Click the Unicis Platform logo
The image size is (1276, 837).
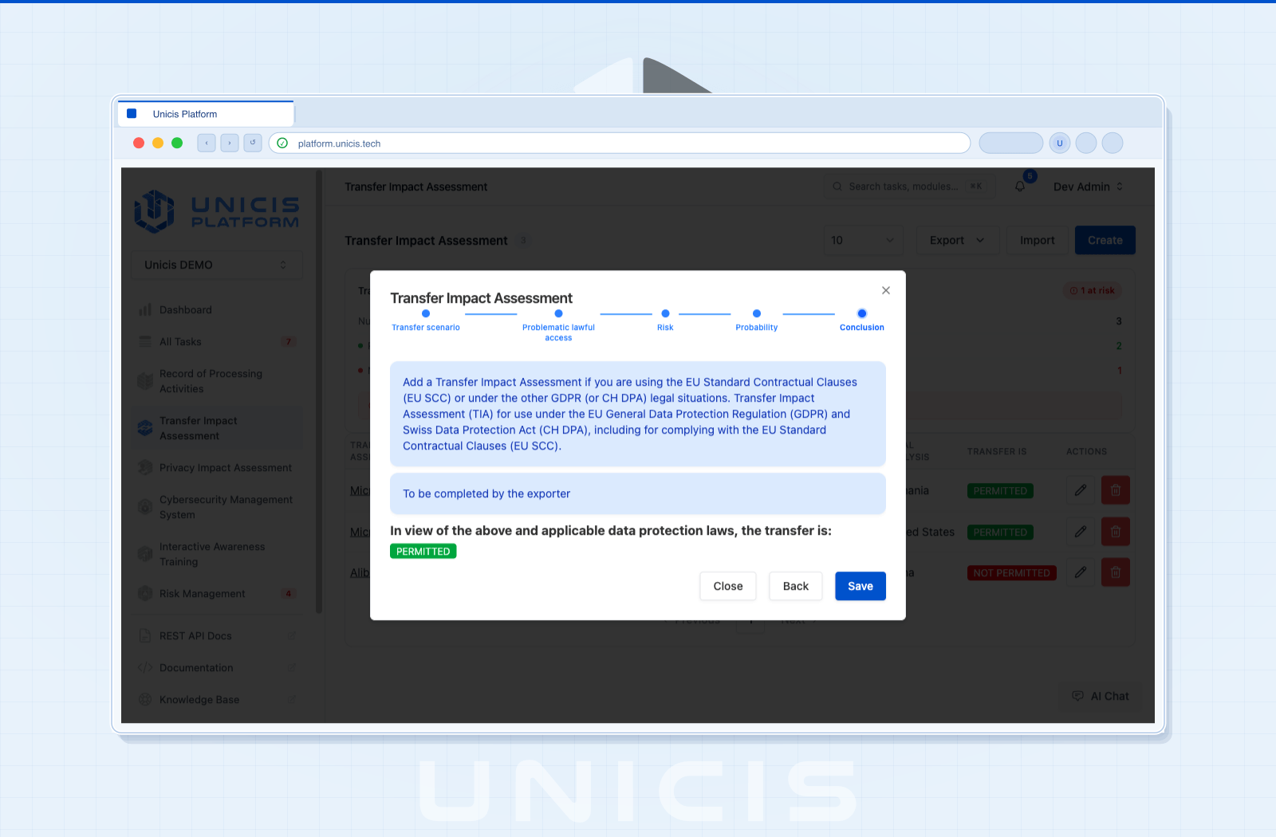[x=216, y=211]
